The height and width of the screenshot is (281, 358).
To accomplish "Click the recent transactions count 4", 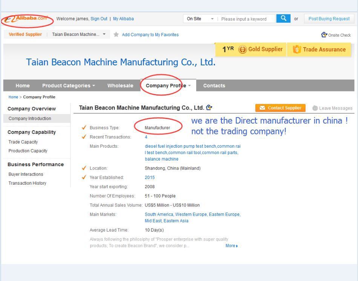I will click(x=146, y=137).
